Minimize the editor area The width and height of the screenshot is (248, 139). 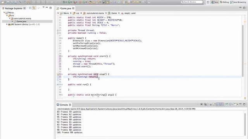point(240,7)
